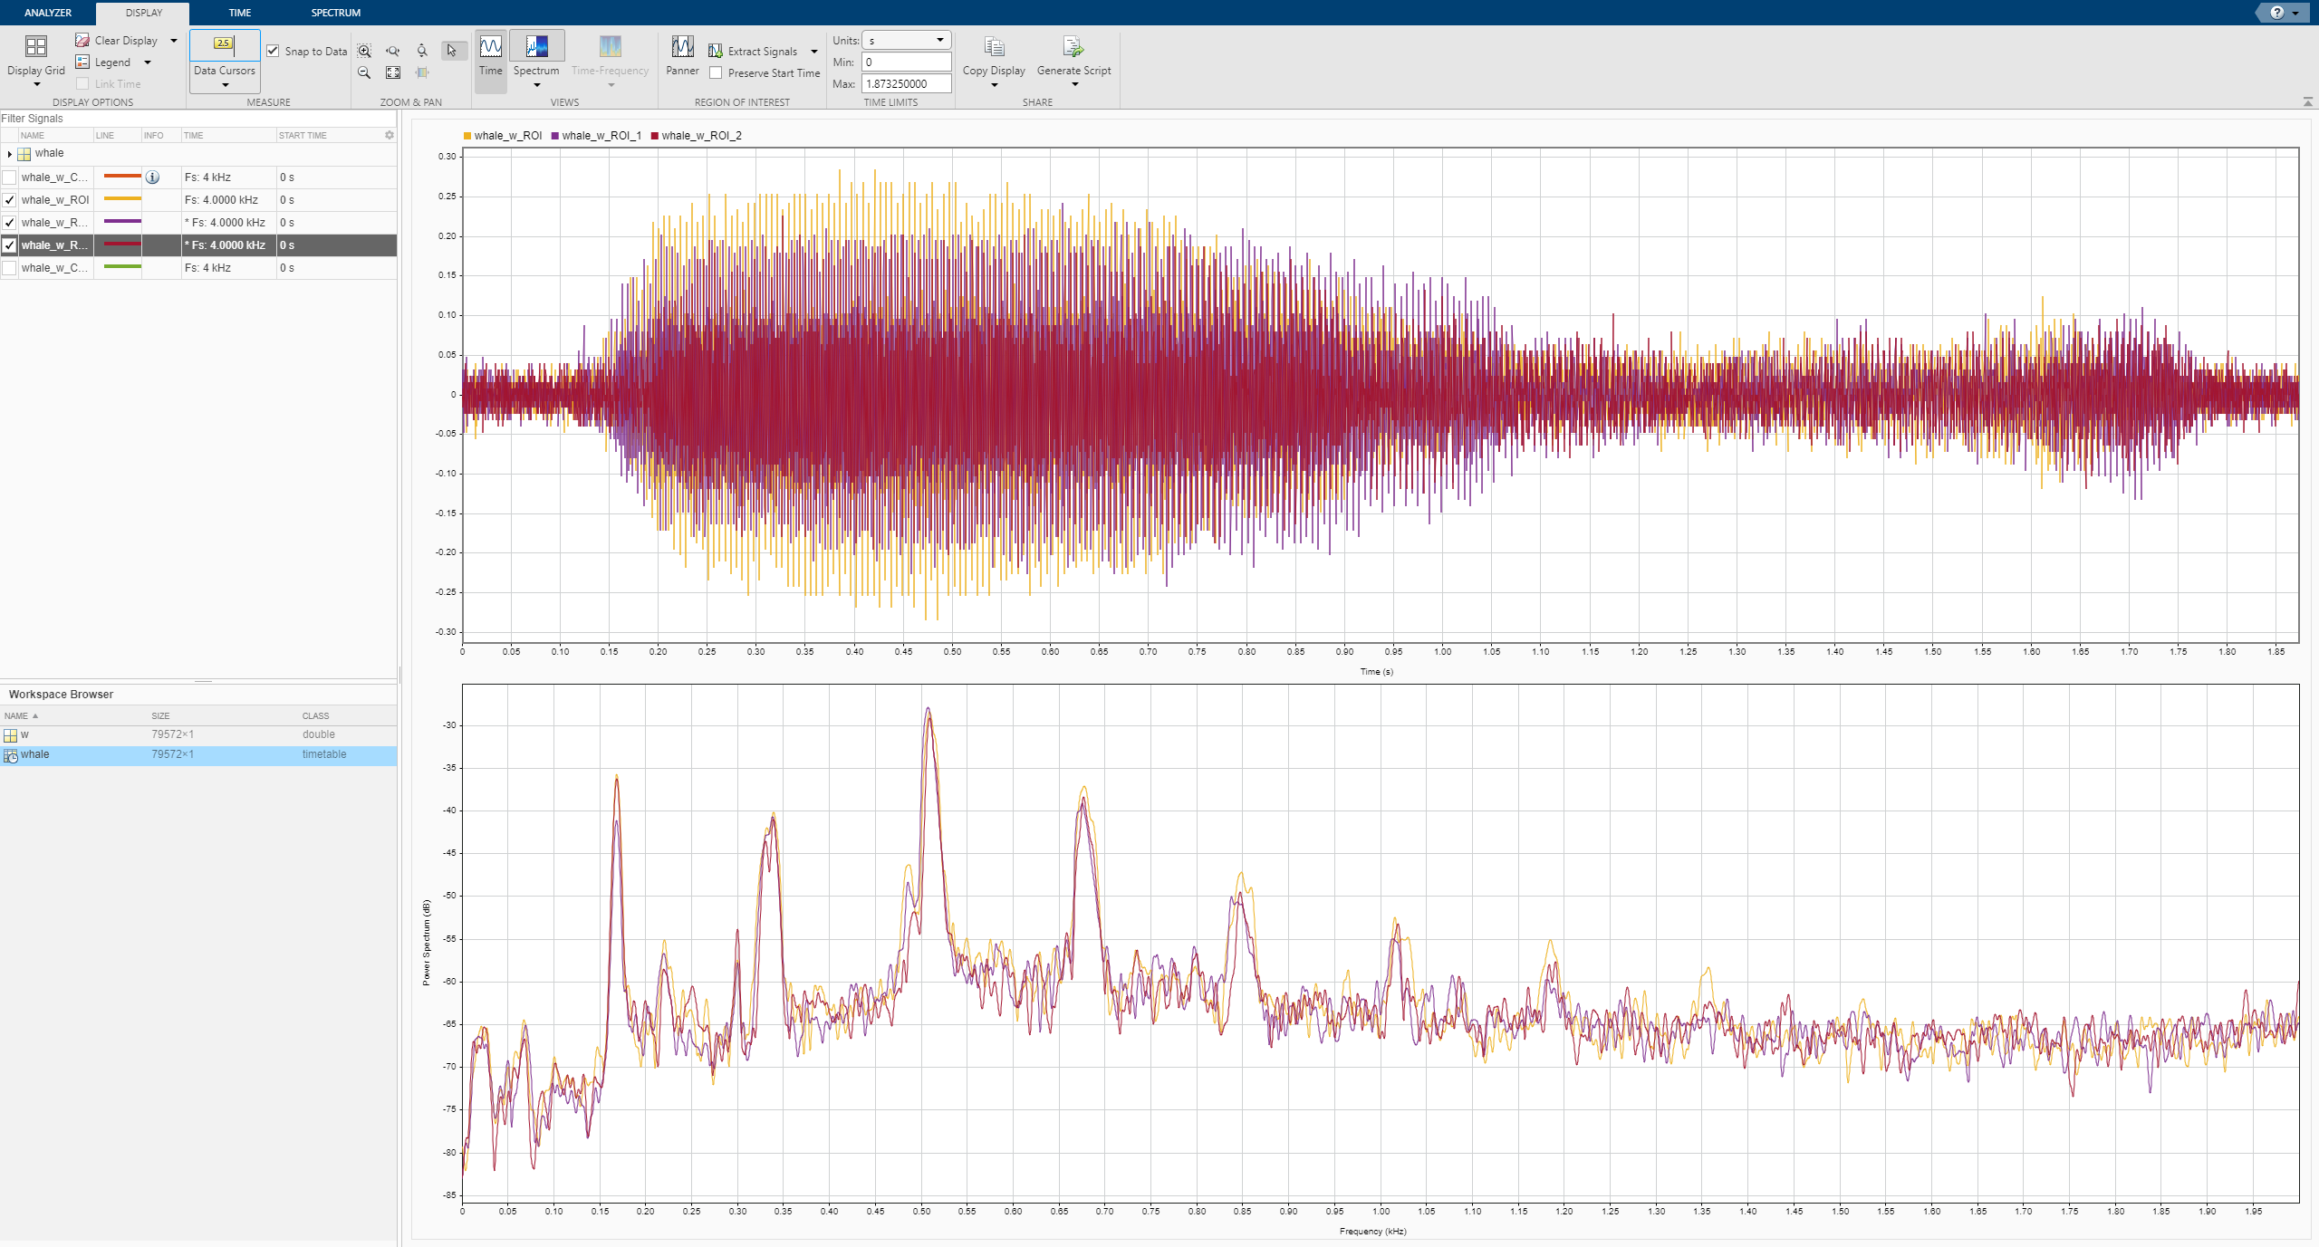Open the Legend dropdown arrow
2319x1247 pixels.
tap(148, 62)
